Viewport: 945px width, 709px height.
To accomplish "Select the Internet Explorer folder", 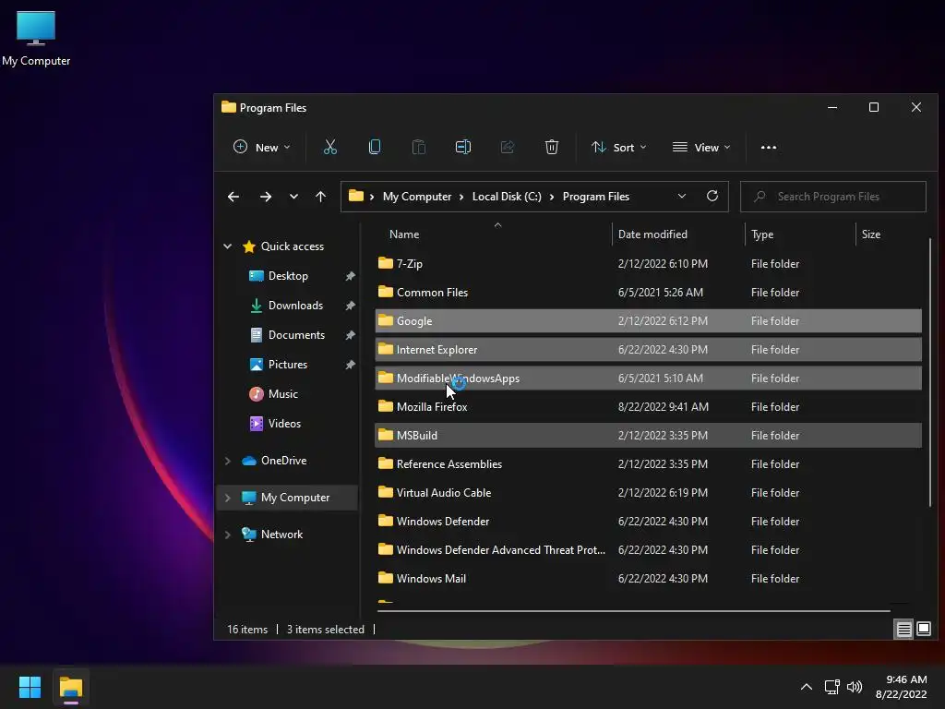I will click(649, 349).
